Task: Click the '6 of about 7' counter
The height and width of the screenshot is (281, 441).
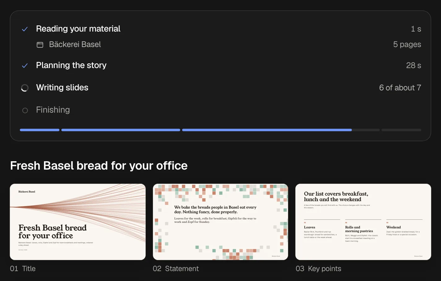Action: 400,88
